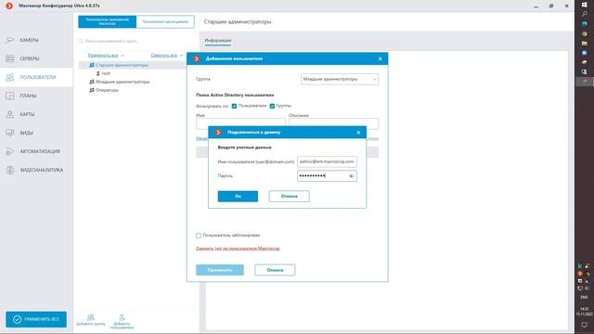This screenshot has width=594, height=334.
Task: Open the Video analytics section icon
Action: [x=10, y=170]
